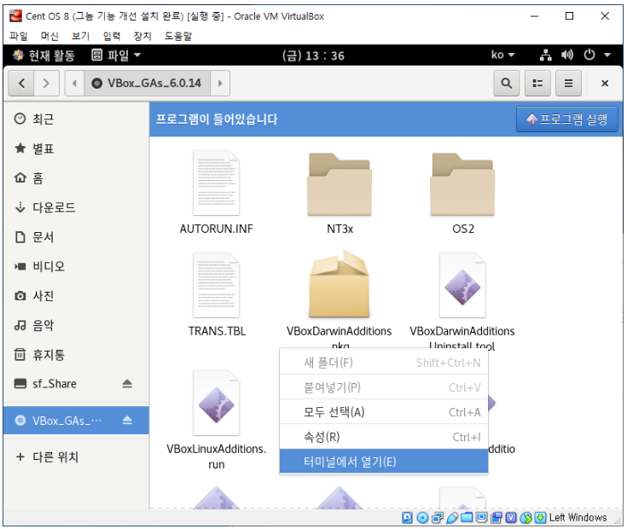Open the 현재 활동 activities overview

[x=44, y=55]
